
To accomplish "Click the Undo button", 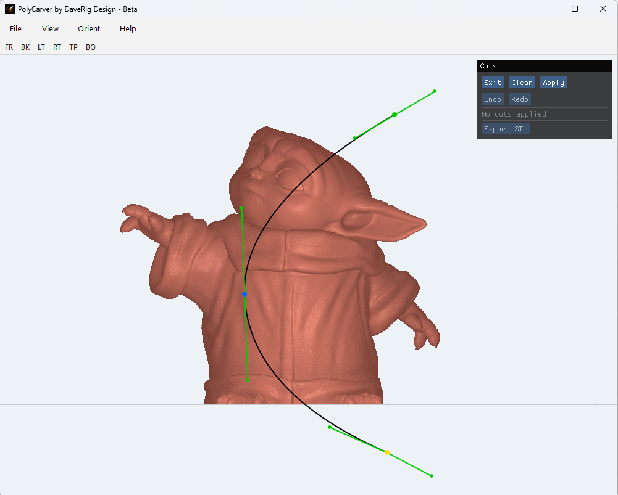I will click(493, 99).
